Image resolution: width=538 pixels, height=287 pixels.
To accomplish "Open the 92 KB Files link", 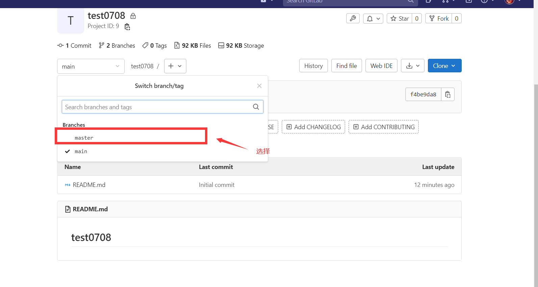I will click(x=193, y=46).
